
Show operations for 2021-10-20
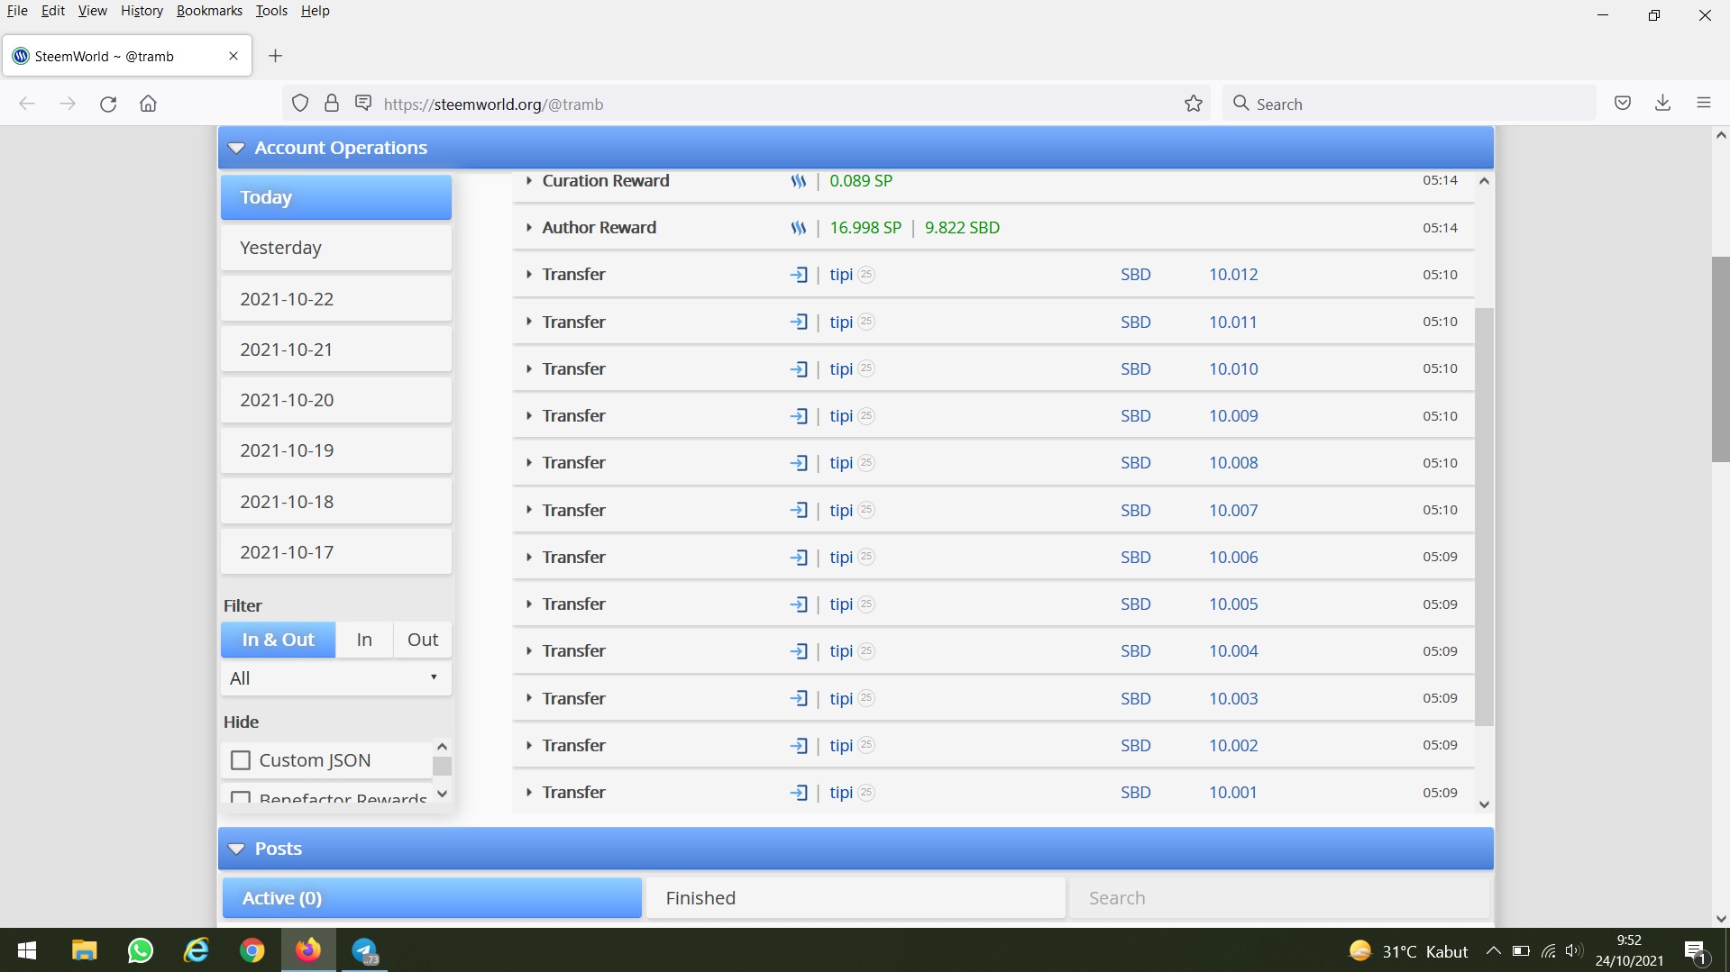click(x=335, y=400)
